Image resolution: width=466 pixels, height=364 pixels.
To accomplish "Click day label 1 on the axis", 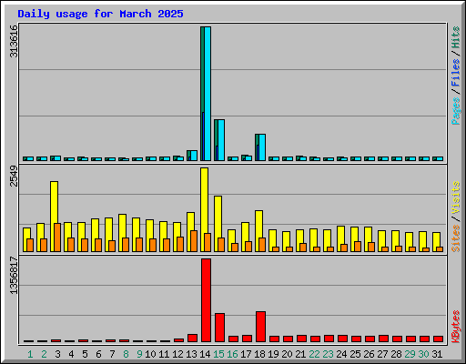I will click(30, 354).
